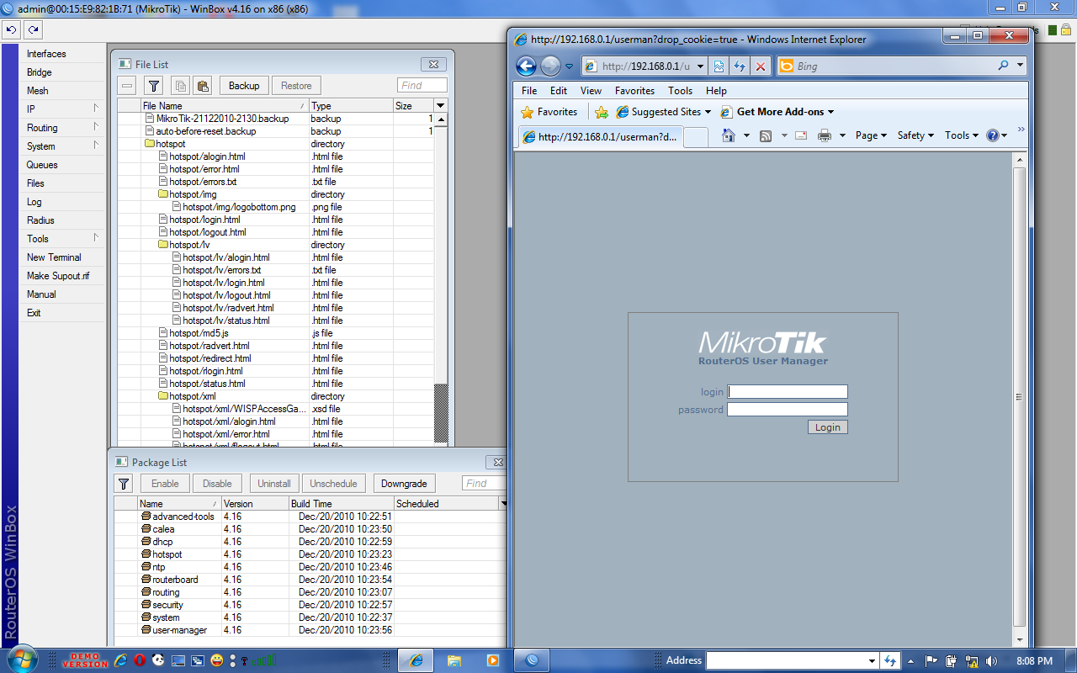This screenshot has height=673, width=1077.
Task: Select the user-manager package row
Action: pyautogui.click(x=309, y=630)
